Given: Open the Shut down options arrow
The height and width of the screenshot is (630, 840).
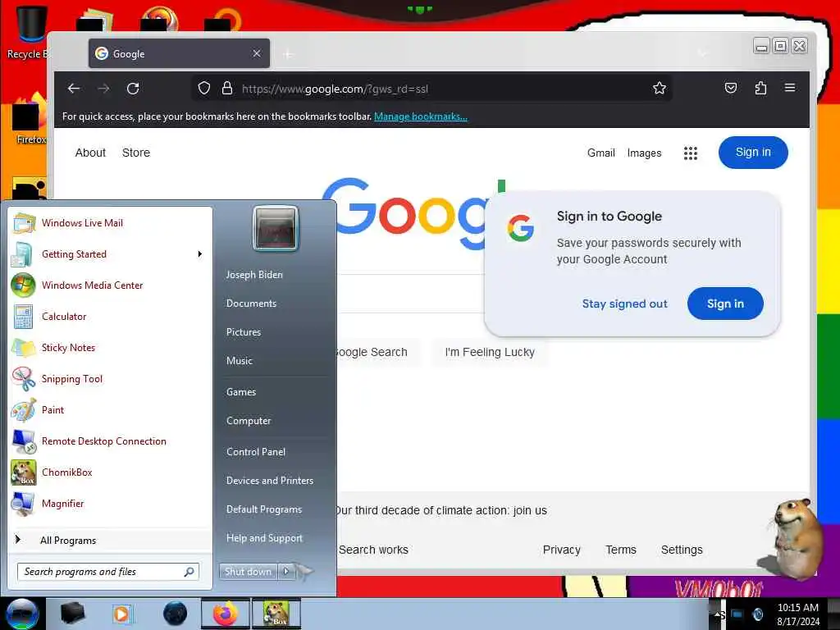Looking at the screenshot, I should click(x=286, y=572).
